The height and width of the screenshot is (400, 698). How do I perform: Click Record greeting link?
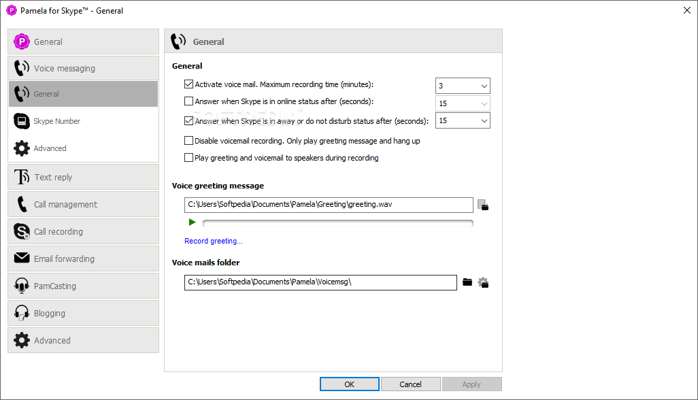click(213, 241)
